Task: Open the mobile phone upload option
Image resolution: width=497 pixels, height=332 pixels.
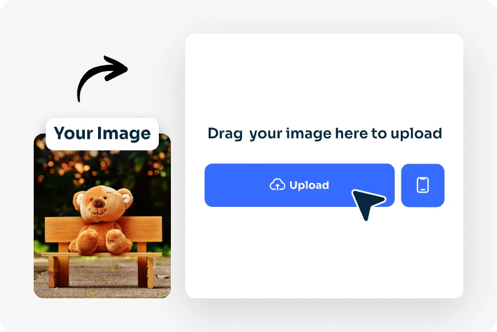Action: click(422, 185)
